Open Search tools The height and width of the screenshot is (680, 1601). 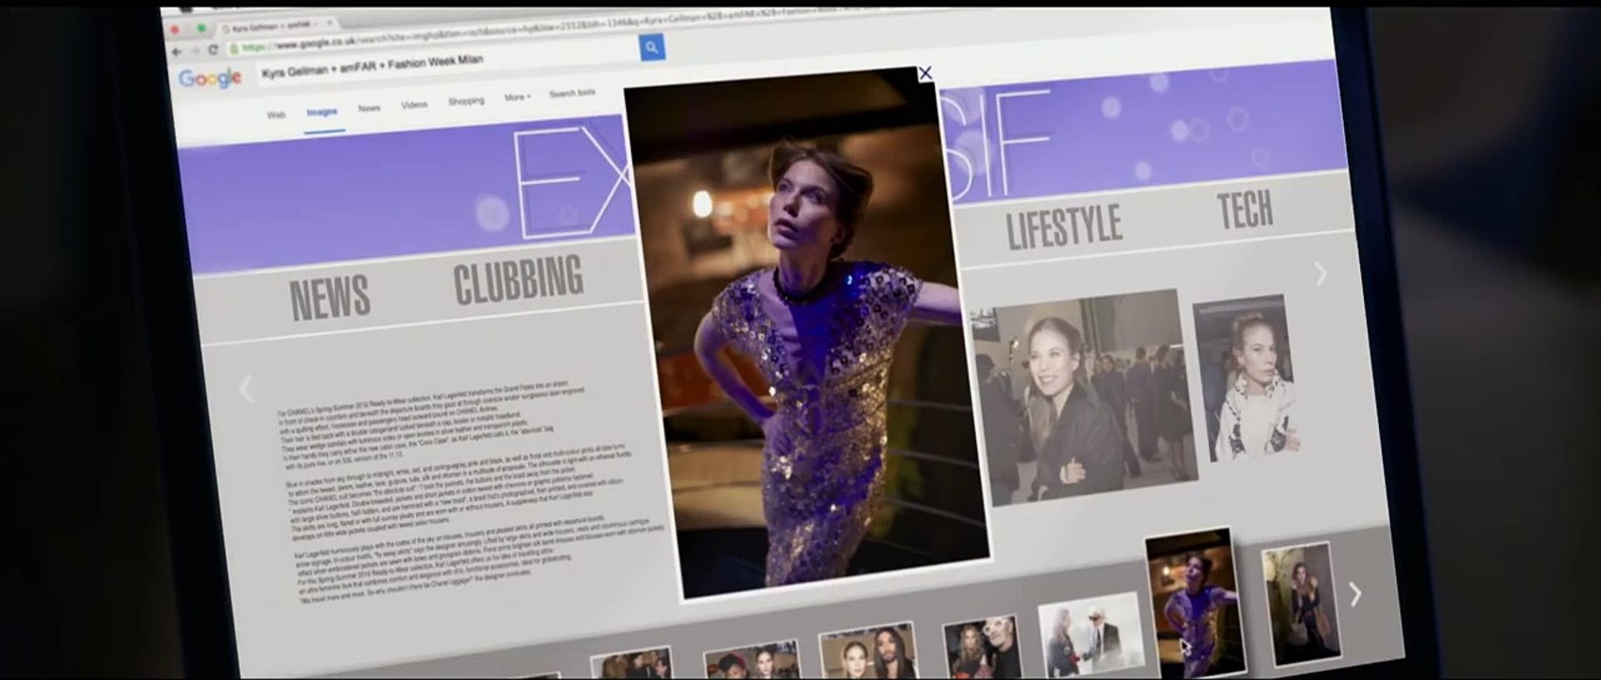coord(572,93)
